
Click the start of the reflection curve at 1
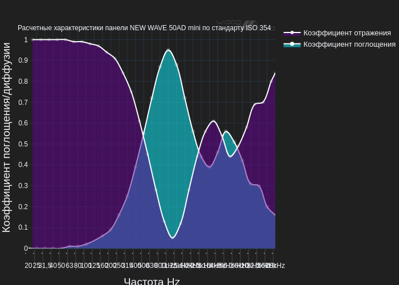[33, 40]
